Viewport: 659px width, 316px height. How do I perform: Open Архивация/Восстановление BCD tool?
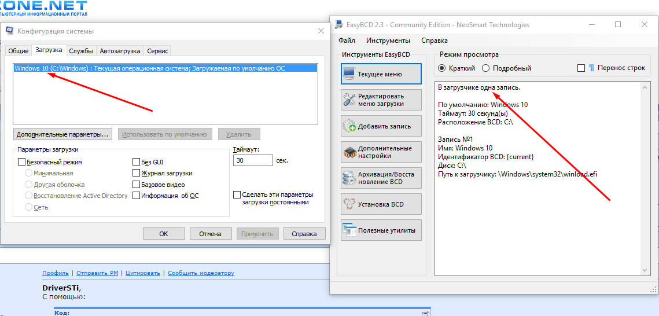point(381,178)
